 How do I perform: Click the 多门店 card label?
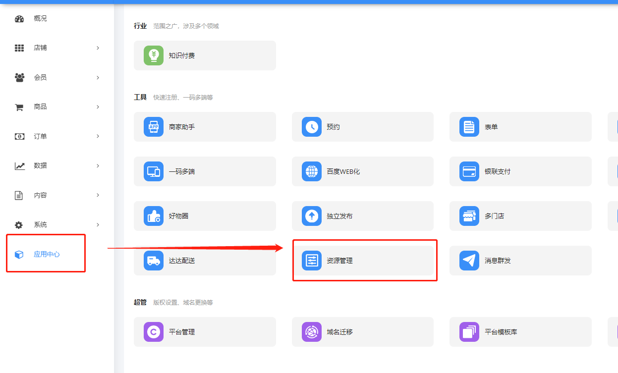(x=494, y=216)
